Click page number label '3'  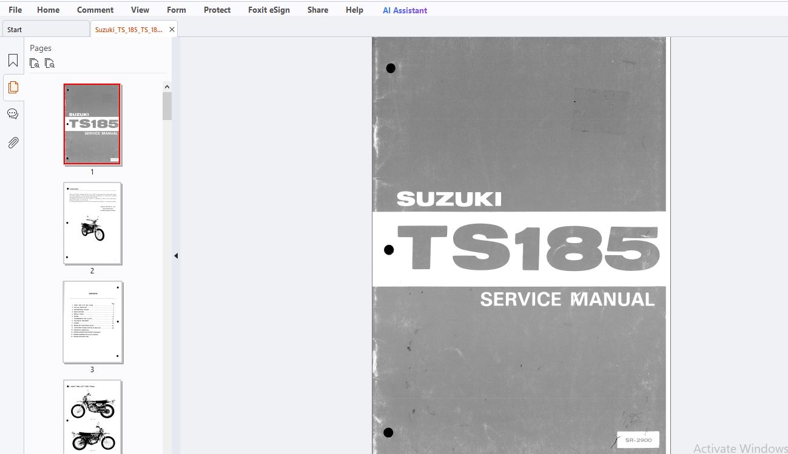[92, 370]
